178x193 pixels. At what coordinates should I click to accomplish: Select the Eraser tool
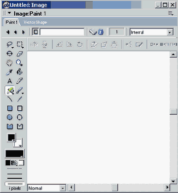(x=20, y=54)
